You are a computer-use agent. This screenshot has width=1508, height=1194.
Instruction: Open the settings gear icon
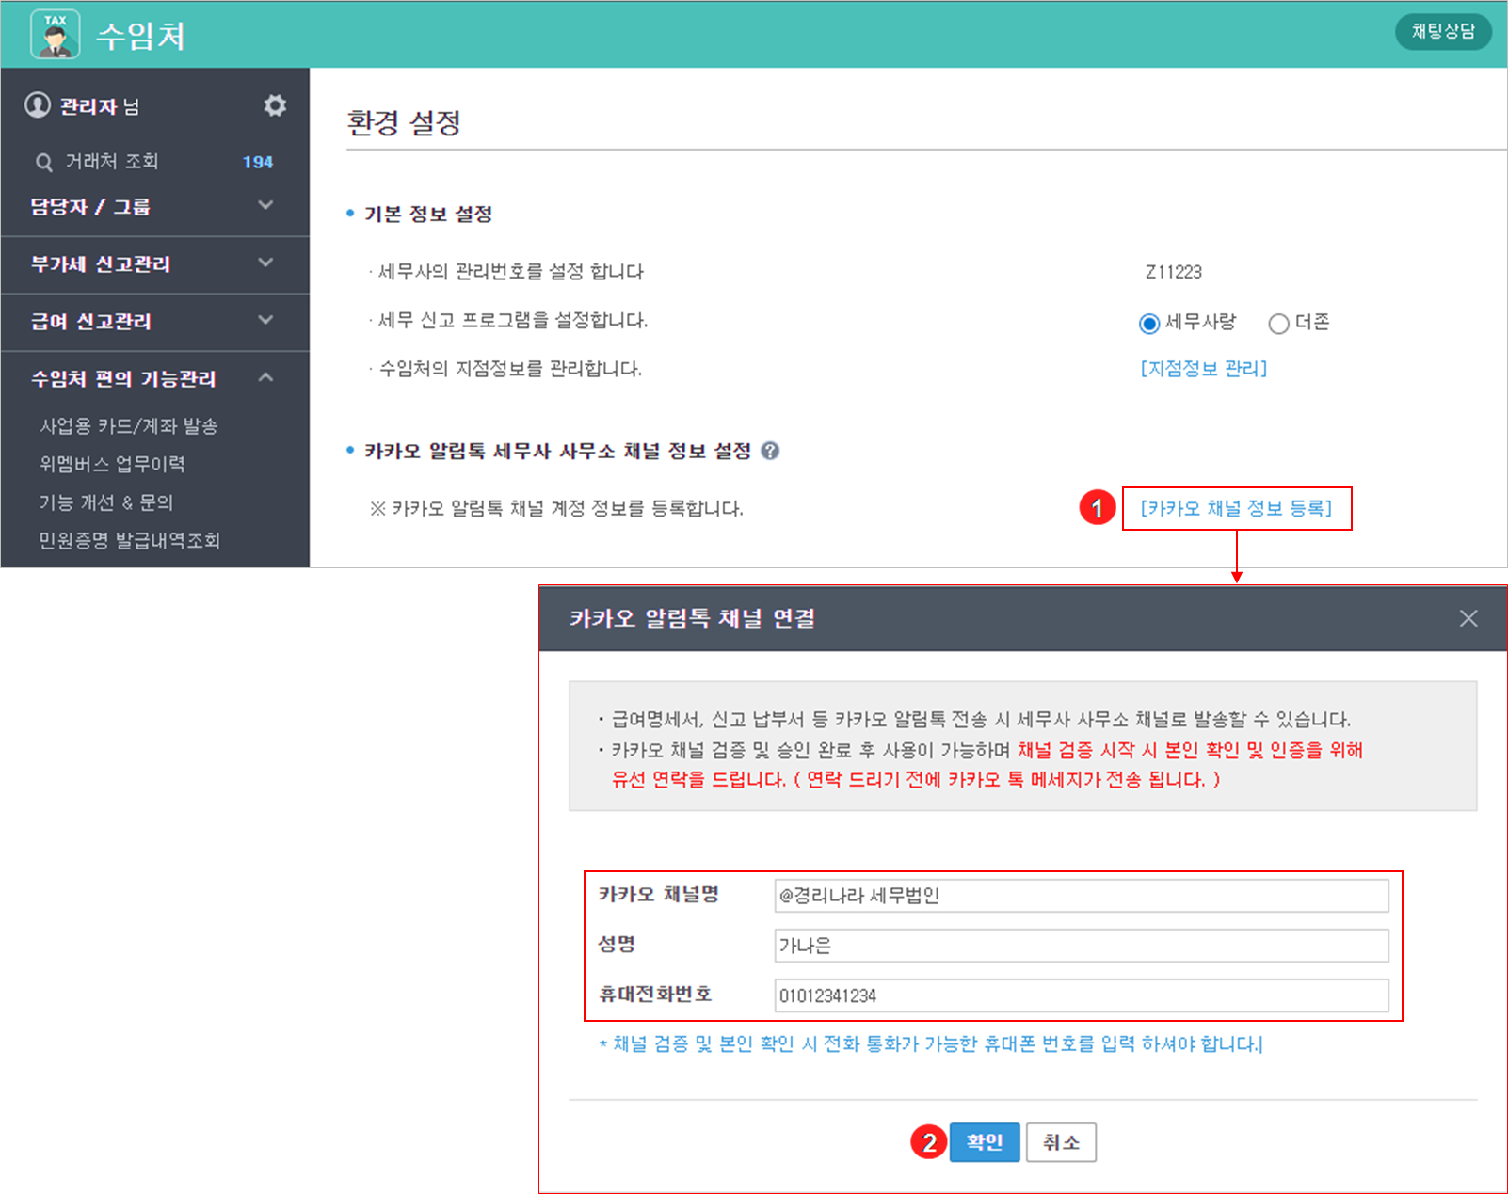[275, 105]
